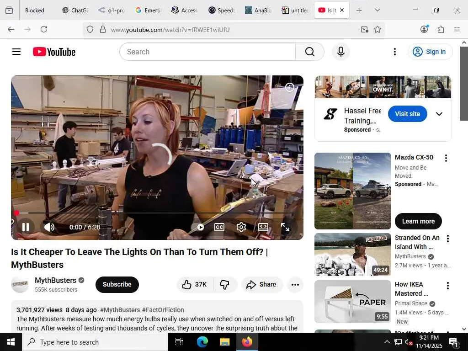Mute the video volume
This screenshot has height=351, width=468.
click(49, 227)
